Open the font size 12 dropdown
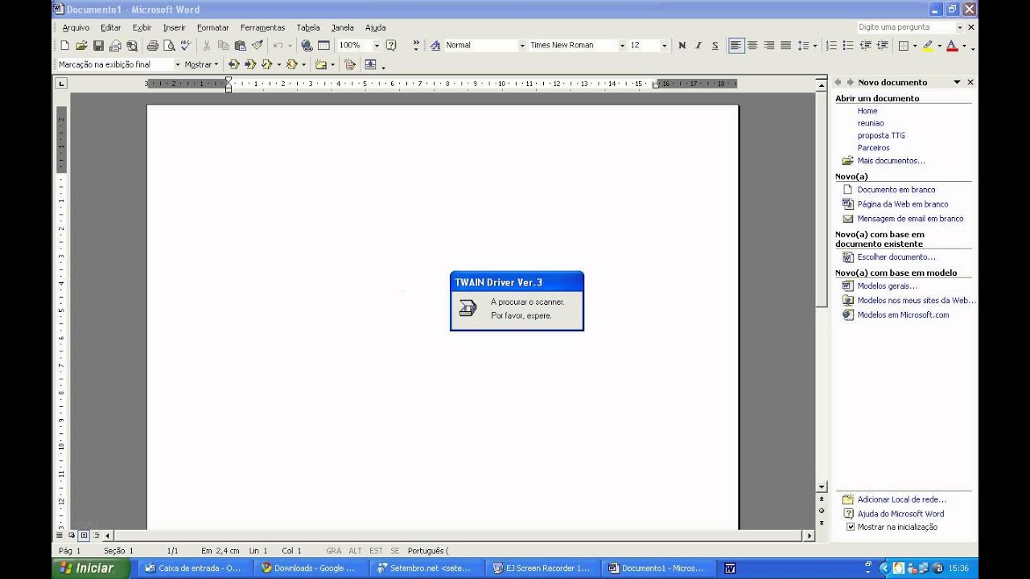Image resolution: width=1030 pixels, height=579 pixels. (x=664, y=46)
